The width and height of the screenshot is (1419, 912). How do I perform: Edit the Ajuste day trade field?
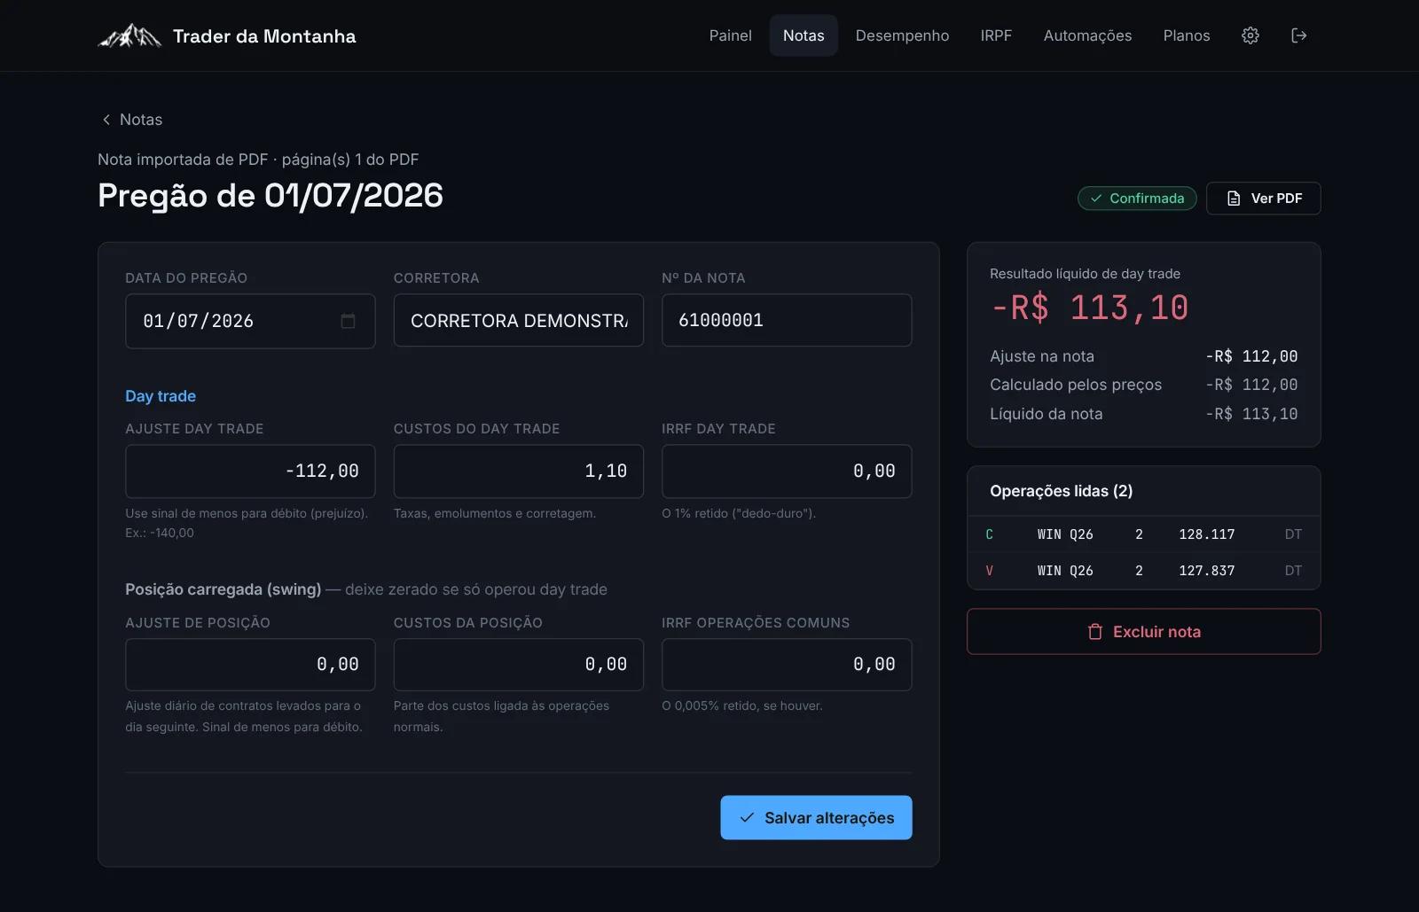point(250,471)
